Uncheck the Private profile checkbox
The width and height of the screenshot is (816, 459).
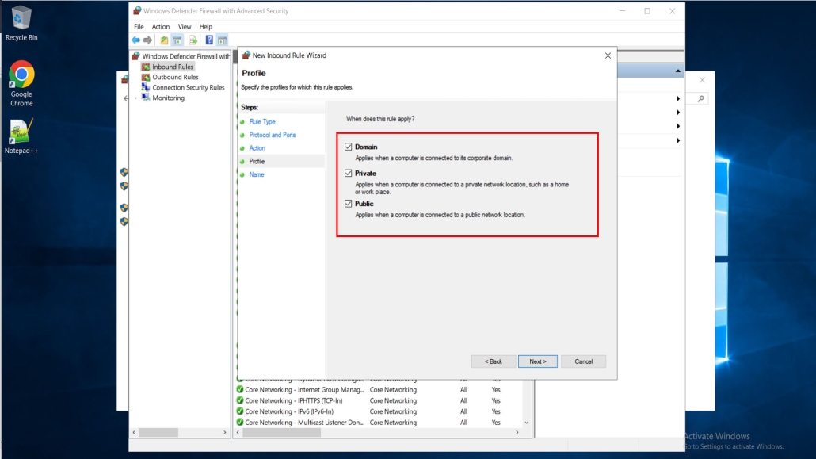click(348, 173)
